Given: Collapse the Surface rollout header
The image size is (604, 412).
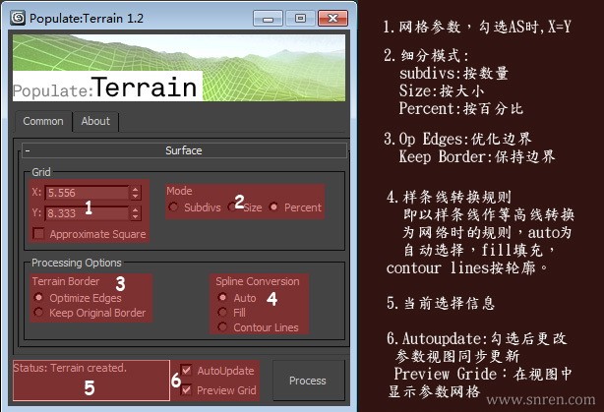Looking at the screenshot, I should coord(184,150).
